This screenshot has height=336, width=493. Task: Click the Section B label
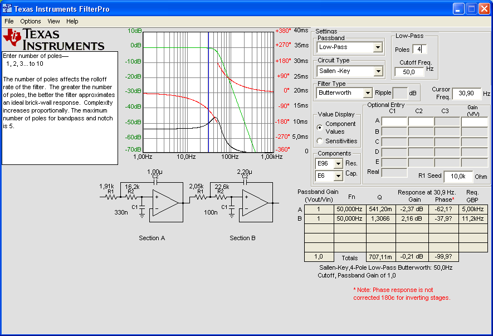[x=242, y=238]
